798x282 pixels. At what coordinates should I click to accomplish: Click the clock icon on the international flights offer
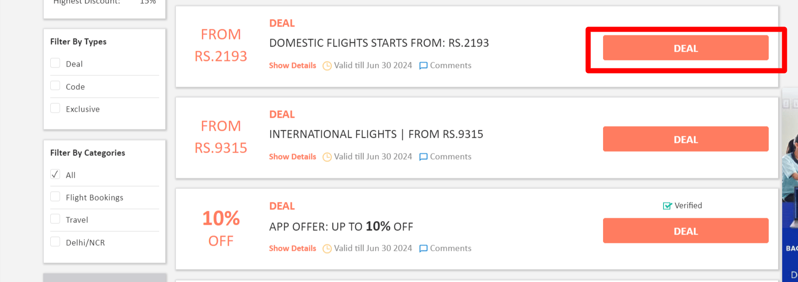(327, 157)
